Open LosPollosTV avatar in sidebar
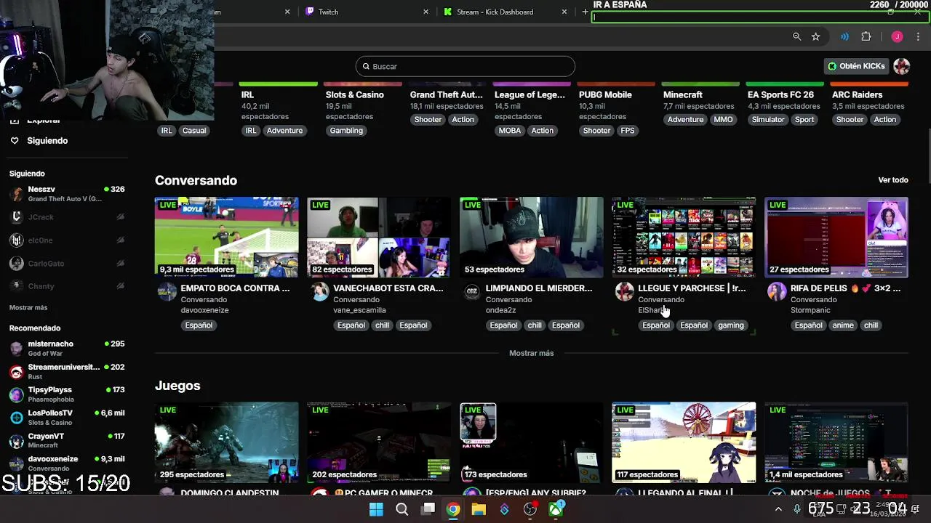 click(x=17, y=418)
